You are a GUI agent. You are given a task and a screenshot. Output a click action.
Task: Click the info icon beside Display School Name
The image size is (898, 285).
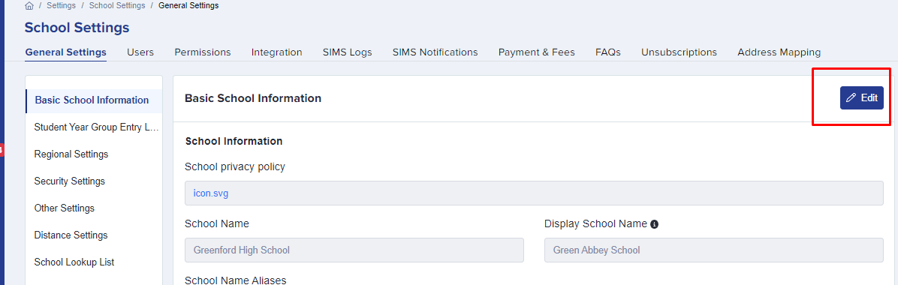point(655,224)
